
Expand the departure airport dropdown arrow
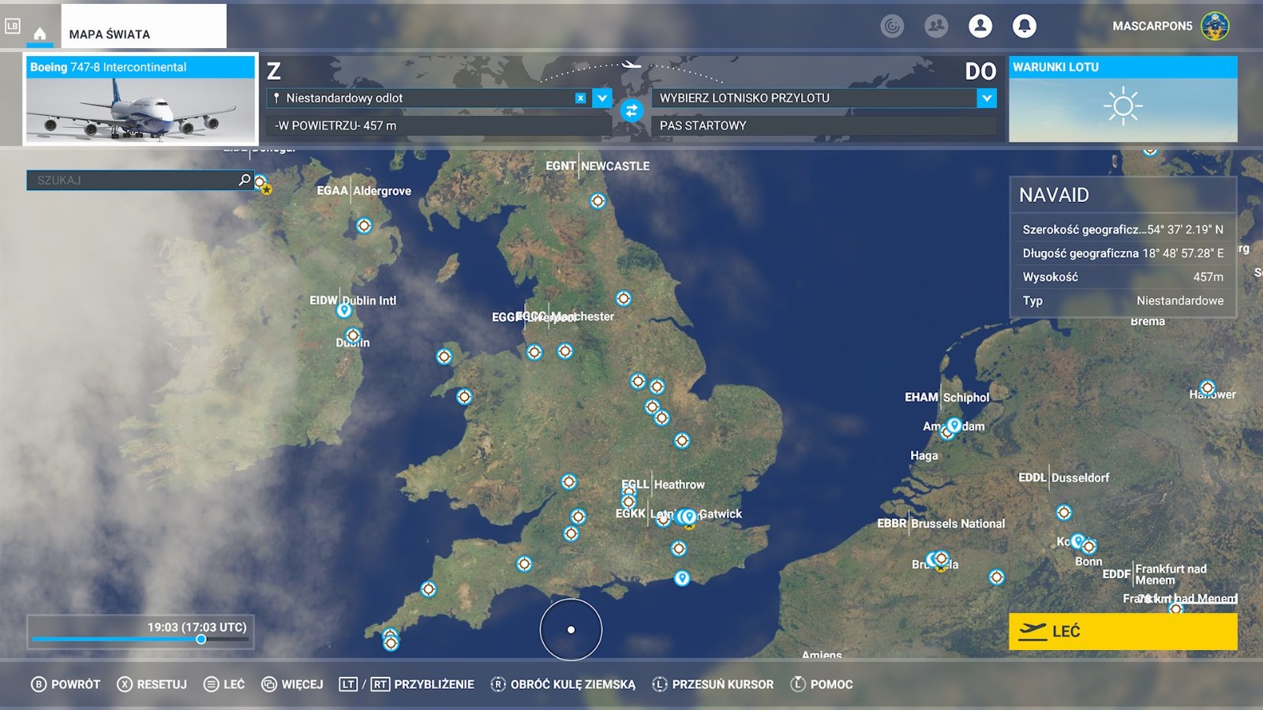pyautogui.click(x=602, y=98)
